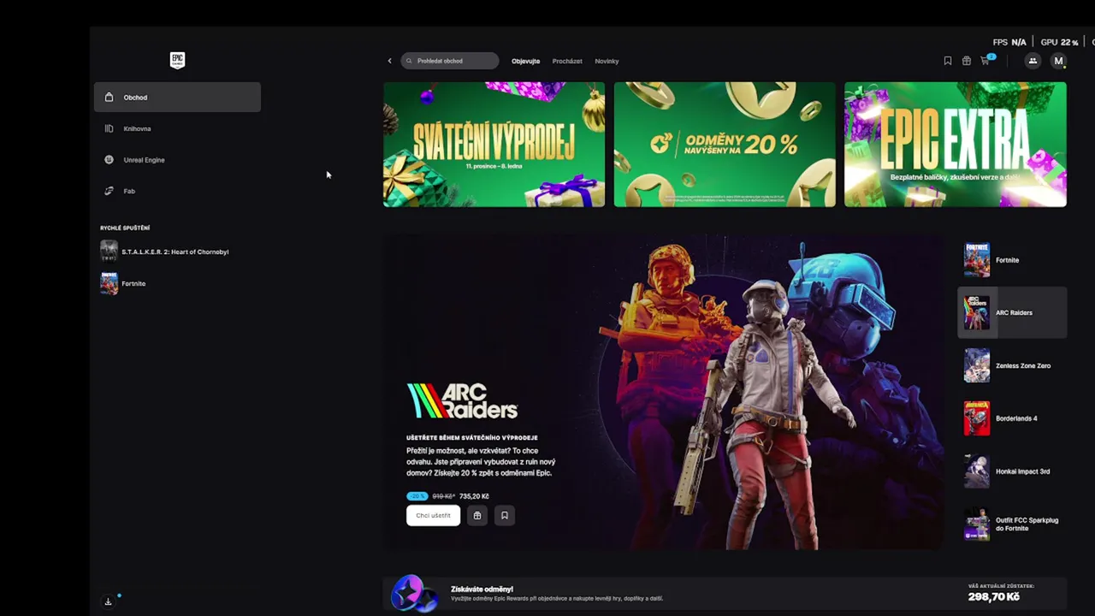Go back using the arrow button
The image size is (1095, 616).
tap(389, 61)
